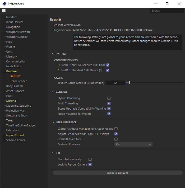This screenshot has height=188, width=185.
Task: Expand the Extensions tree node
Action: click(x=4, y=130)
